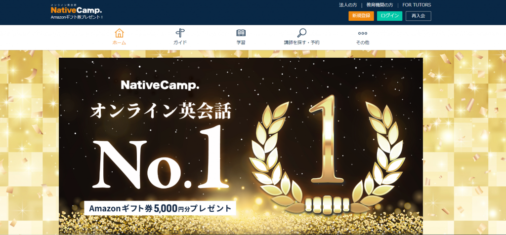Open the Guide signpost icon
The width and height of the screenshot is (506, 235).
pos(180,33)
